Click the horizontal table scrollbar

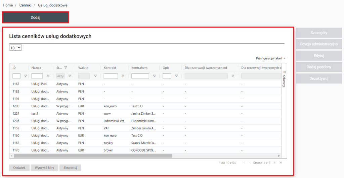(x=93, y=156)
